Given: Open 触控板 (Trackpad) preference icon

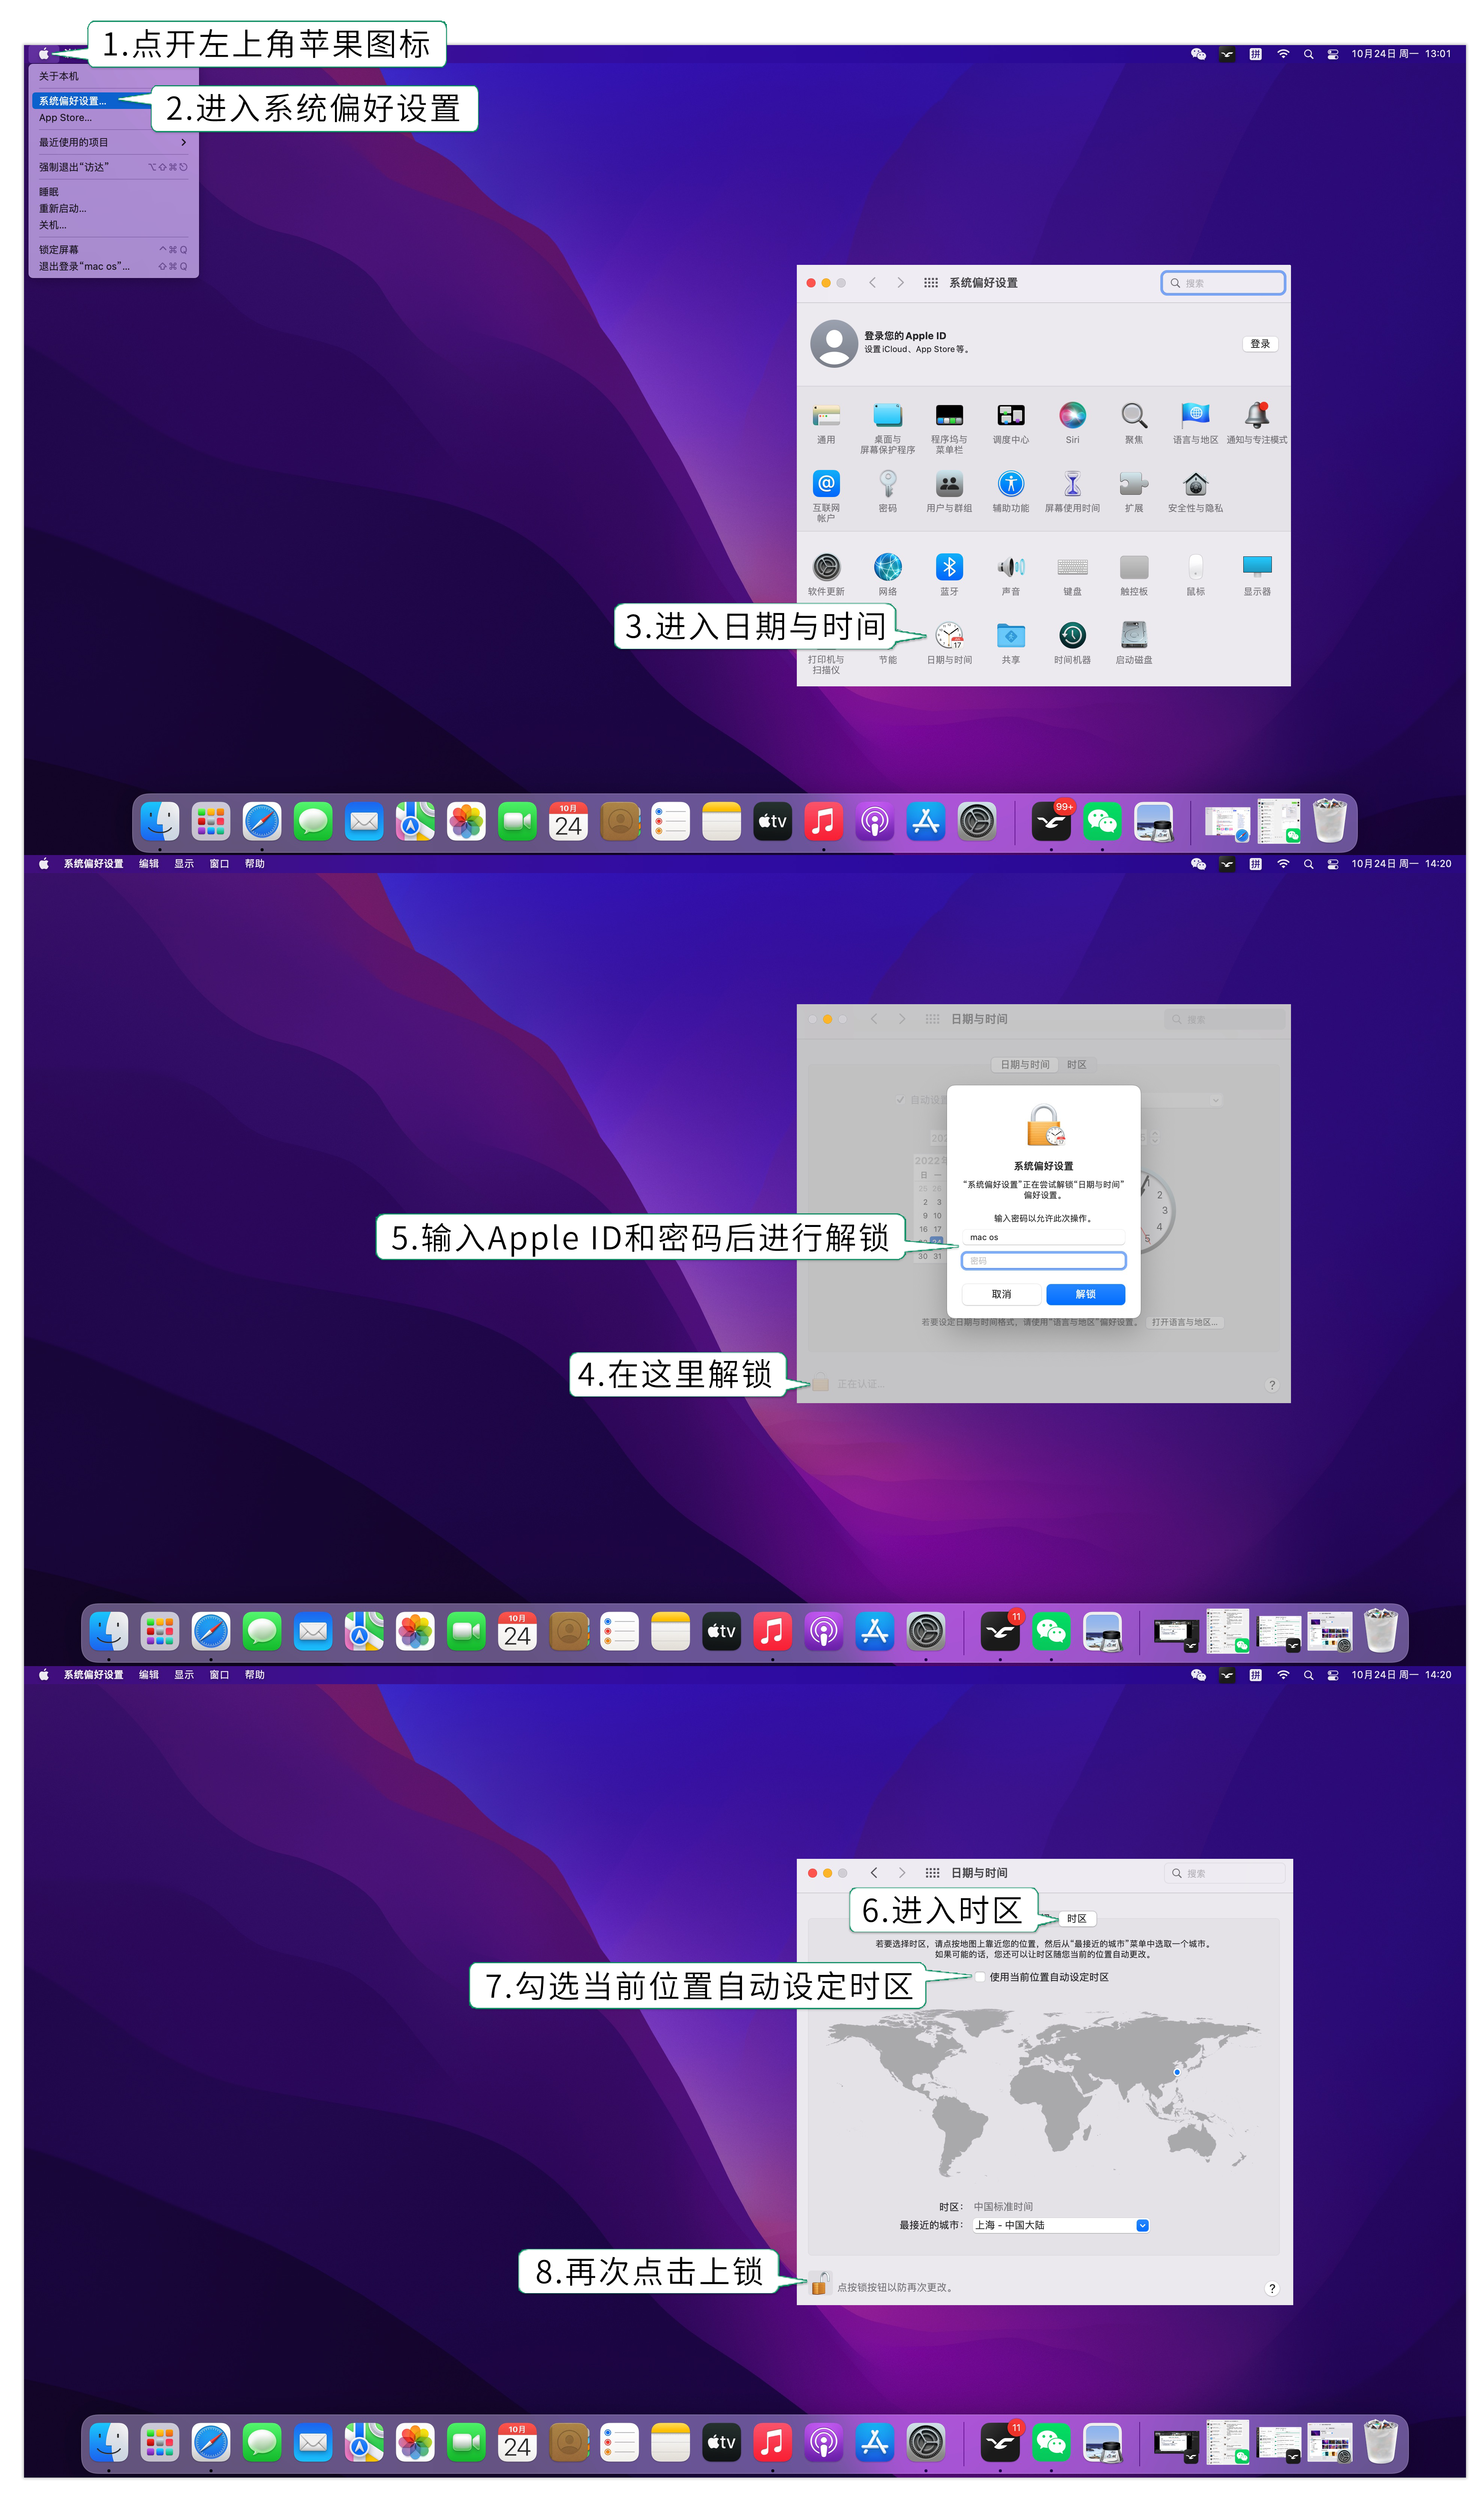Looking at the screenshot, I should [1134, 567].
